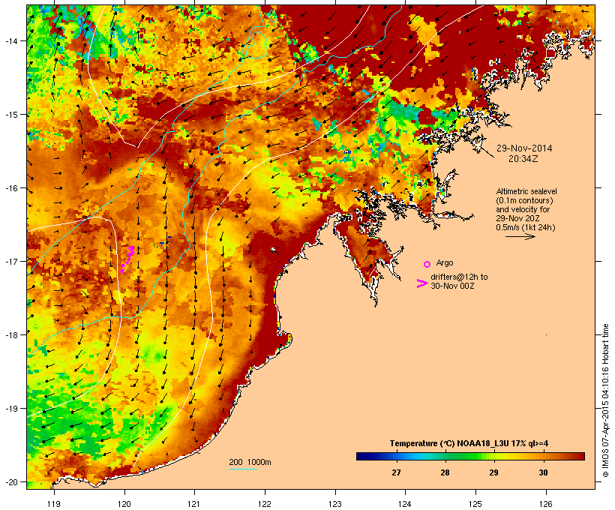Click the IMOS copyright timestamp text
615x510 pixels.
[x=605, y=400]
